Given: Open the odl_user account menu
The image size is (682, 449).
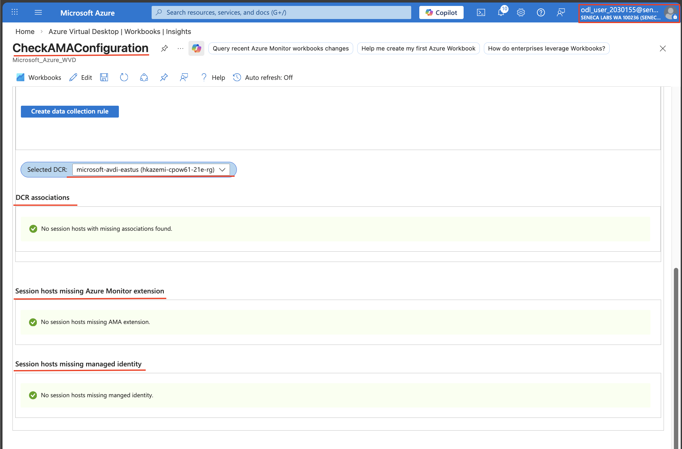Looking at the screenshot, I should tap(629, 13).
